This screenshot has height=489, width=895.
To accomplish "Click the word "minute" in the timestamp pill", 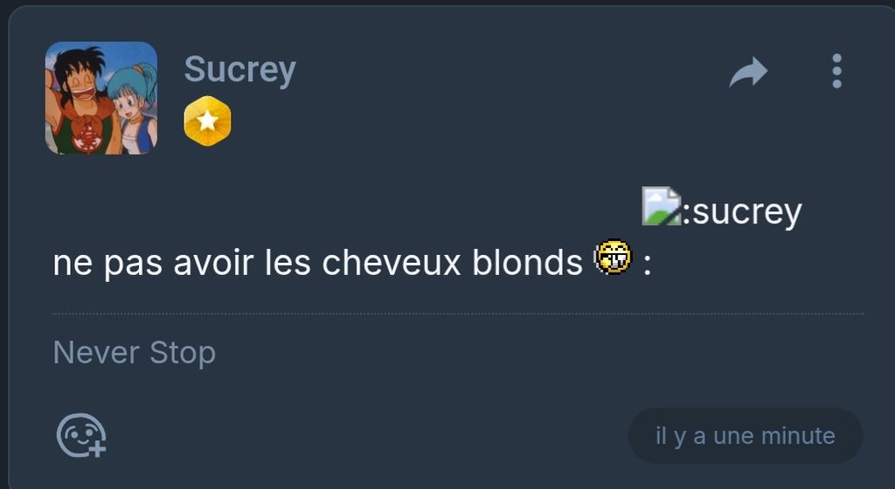I will coord(798,436).
